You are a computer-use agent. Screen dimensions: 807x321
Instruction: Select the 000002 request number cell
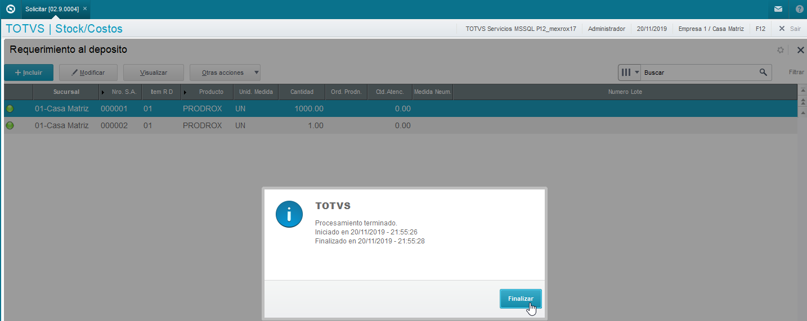114,125
